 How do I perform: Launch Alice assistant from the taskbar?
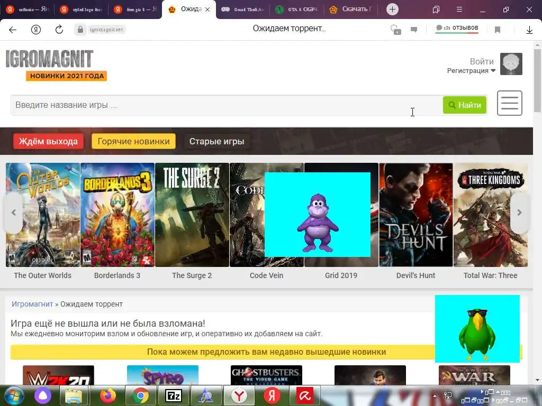click(x=43, y=395)
